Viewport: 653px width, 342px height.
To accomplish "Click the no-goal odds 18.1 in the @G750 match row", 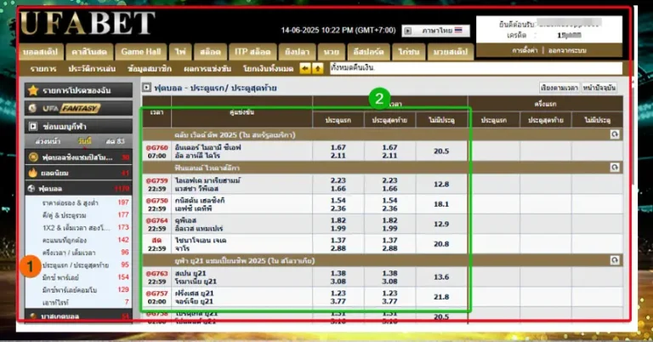I will click(441, 204).
